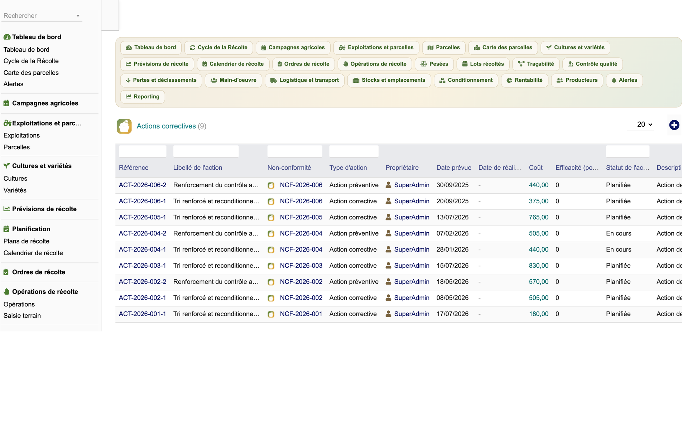Click the owner user icon in row ACT-2026-001-1
697x431 pixels.
coord(388,314)
